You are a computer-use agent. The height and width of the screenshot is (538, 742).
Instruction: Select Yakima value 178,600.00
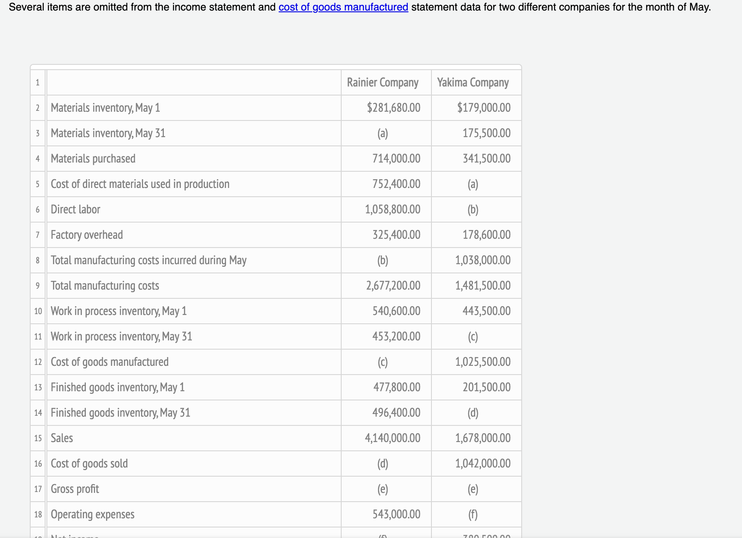487,235
